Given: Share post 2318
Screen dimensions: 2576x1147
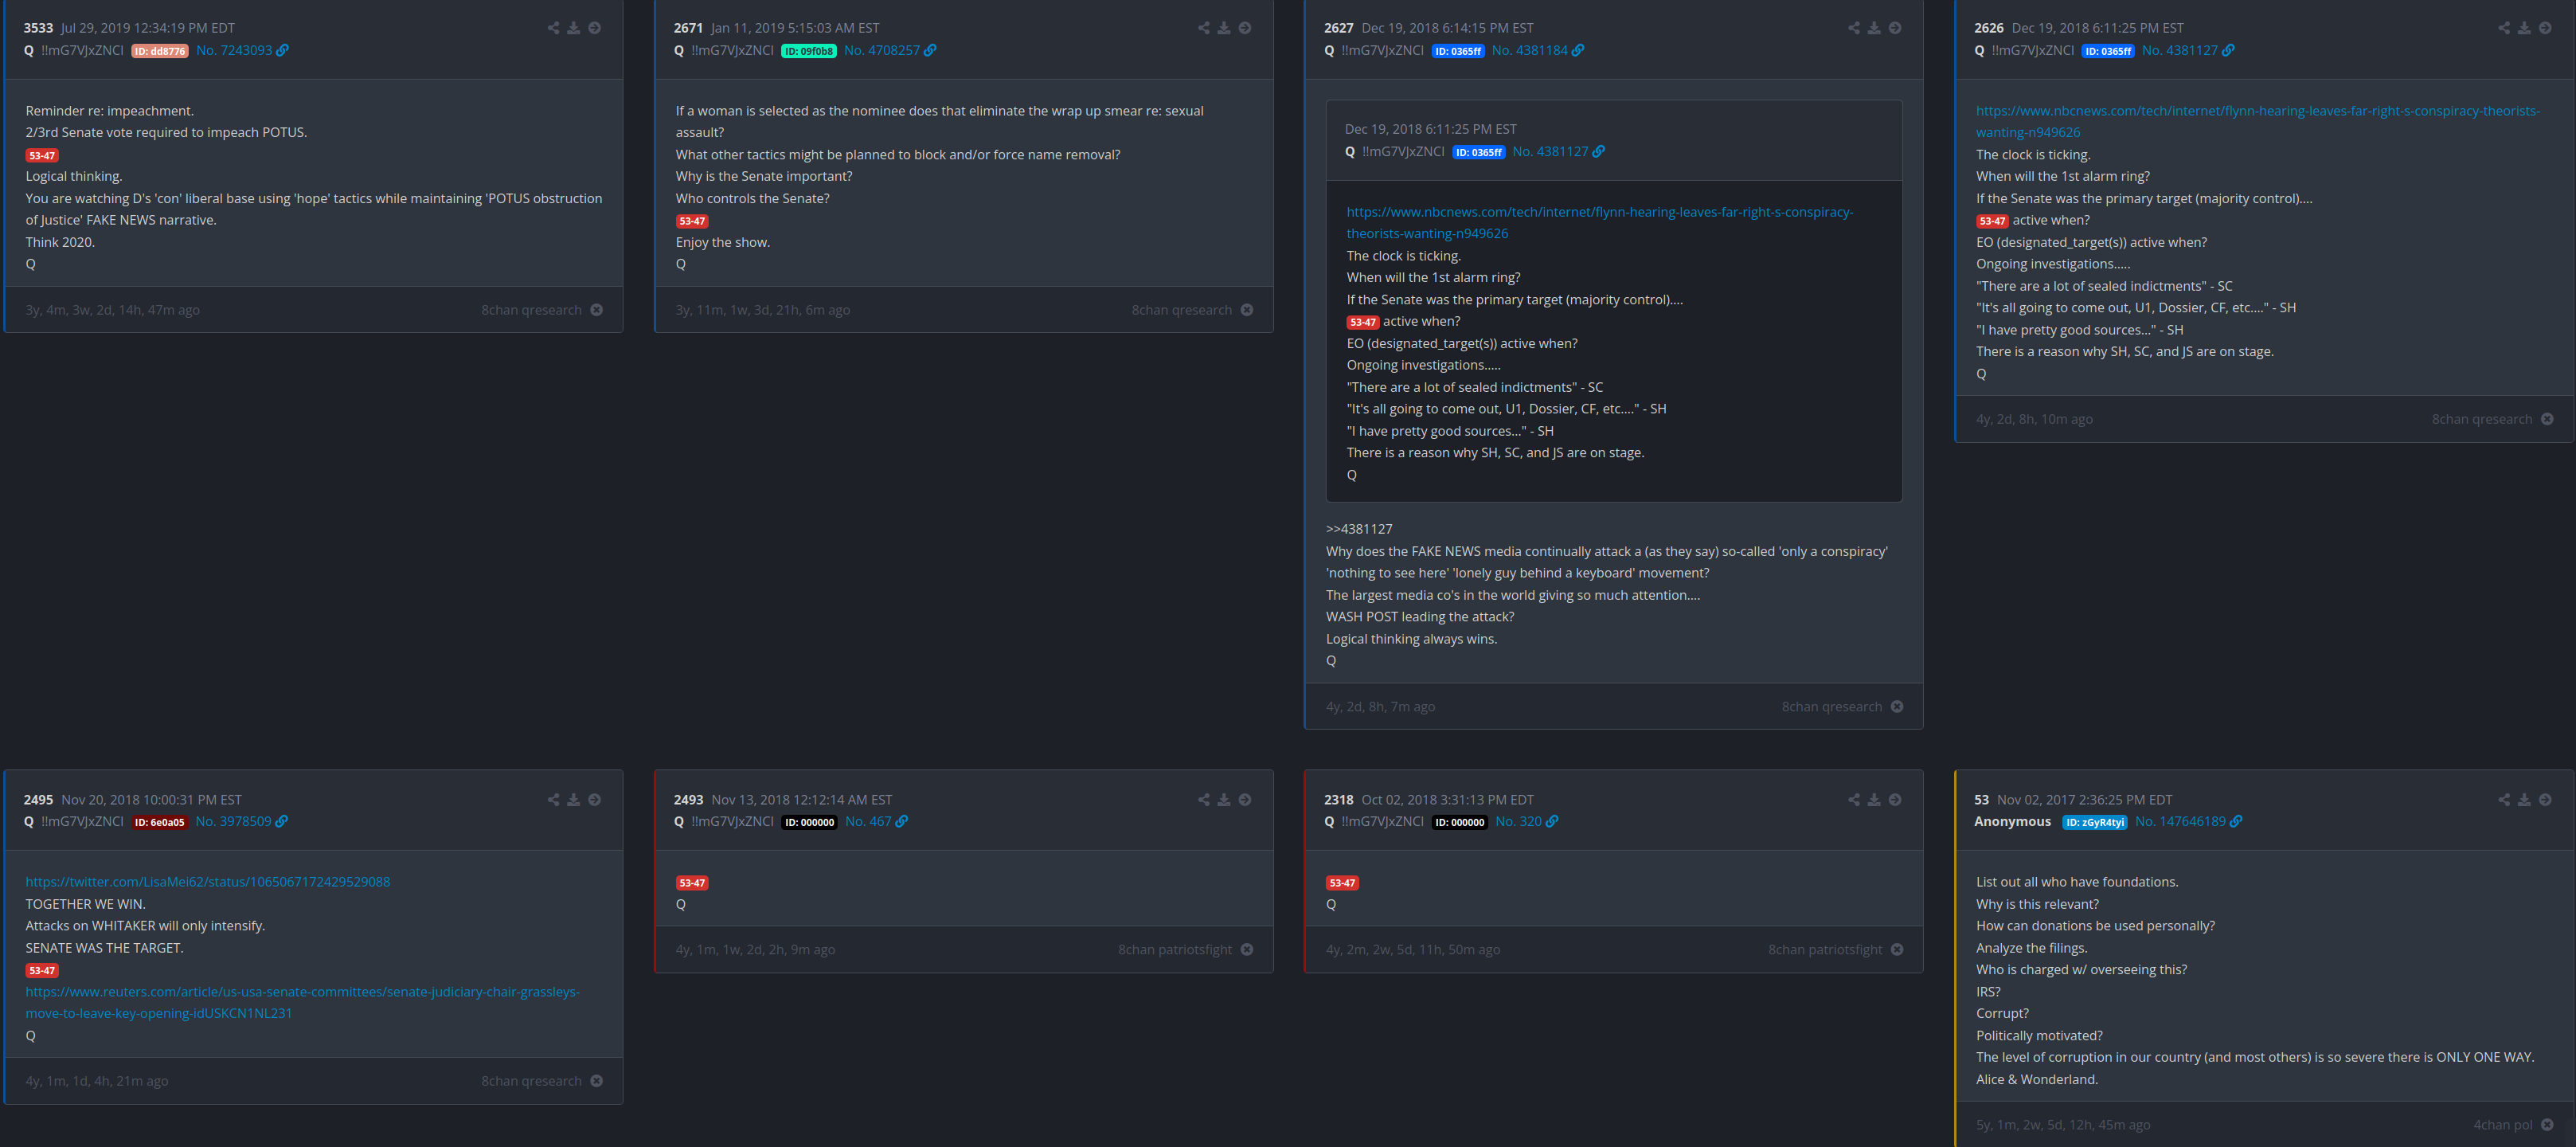Looking at the screenshot, I should [1854, 800].
